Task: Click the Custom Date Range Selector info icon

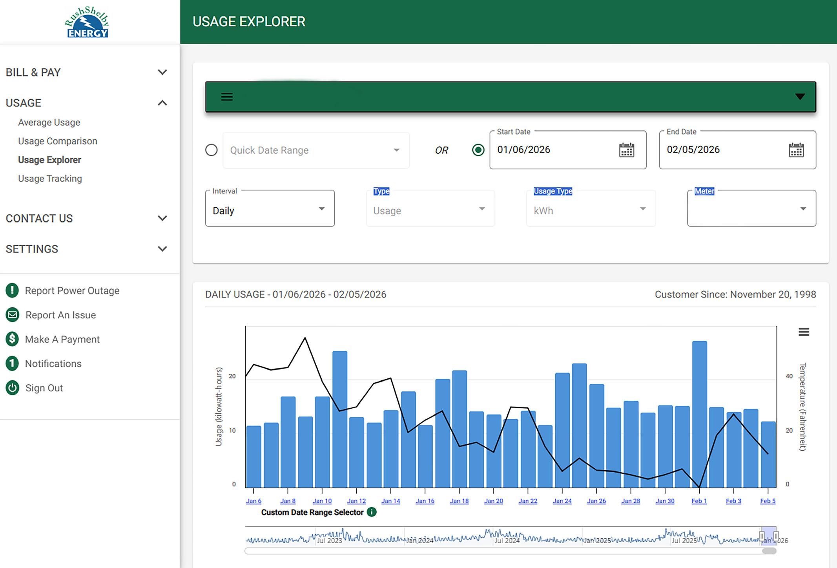Action: coord(371,512)
